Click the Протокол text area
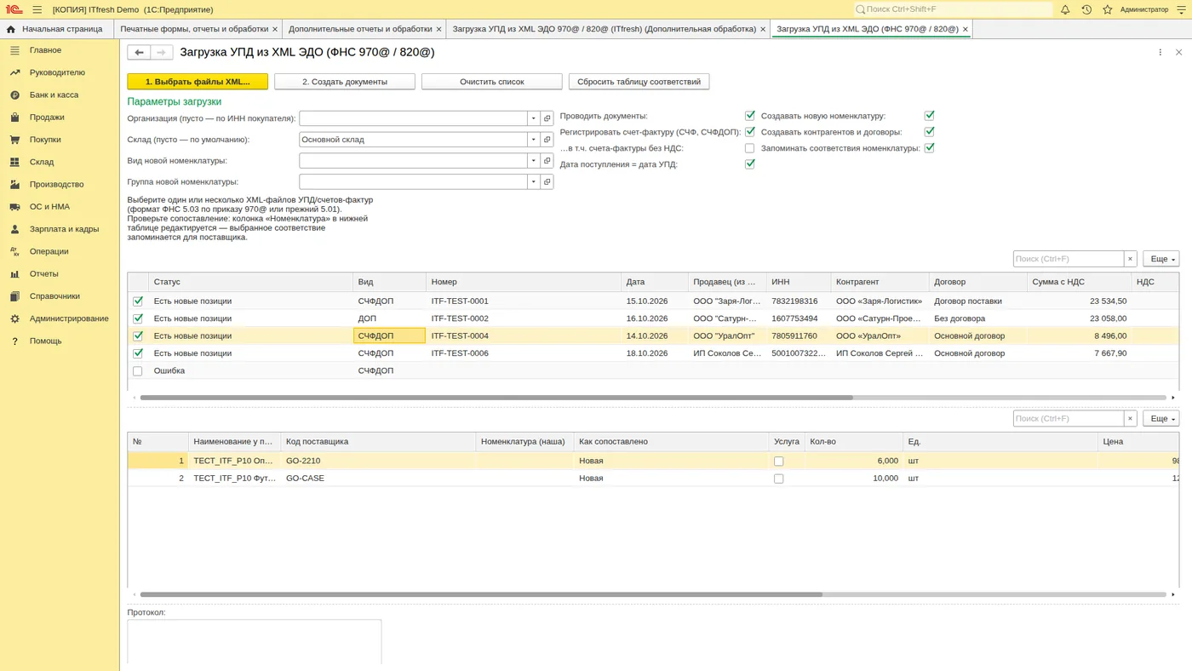Screen dimensions: 1192x671 (x=255, y=641)
